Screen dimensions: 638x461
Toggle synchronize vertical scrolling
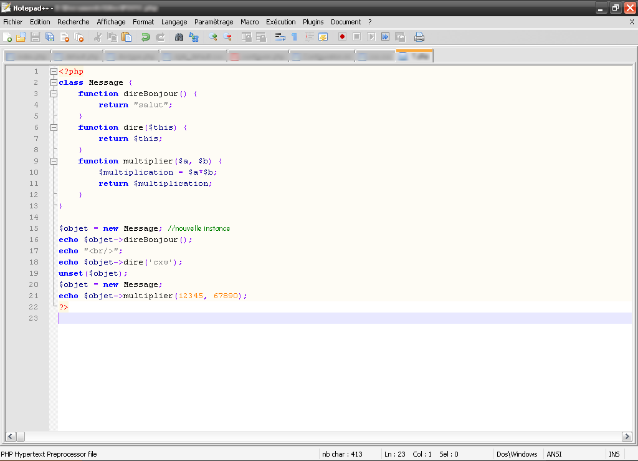pyautogui.click(x=247, y=37)
